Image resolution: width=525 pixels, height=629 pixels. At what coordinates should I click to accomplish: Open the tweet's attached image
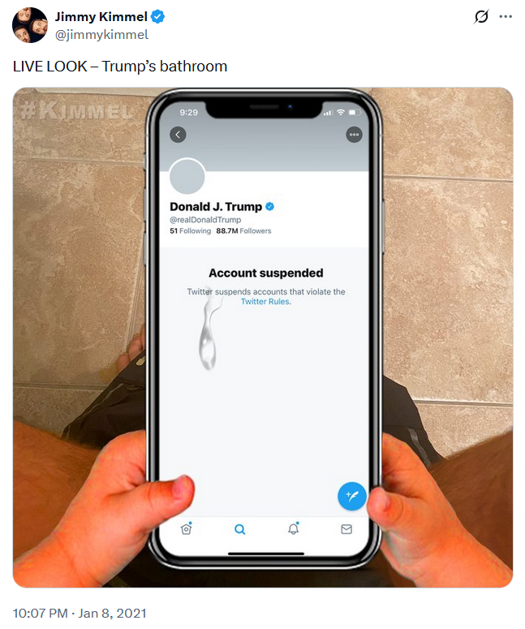pos(263,338)
